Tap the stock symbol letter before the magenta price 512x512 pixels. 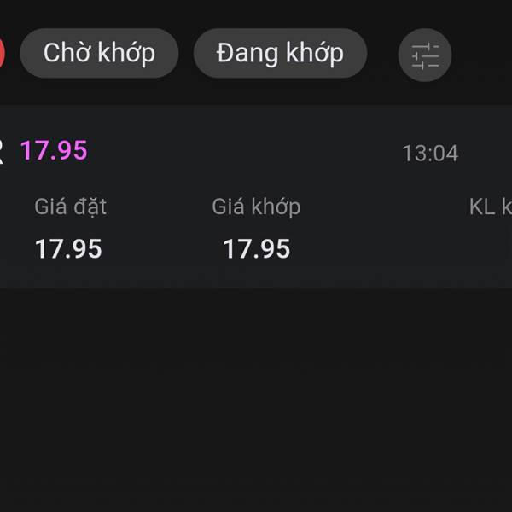(2, 152)
